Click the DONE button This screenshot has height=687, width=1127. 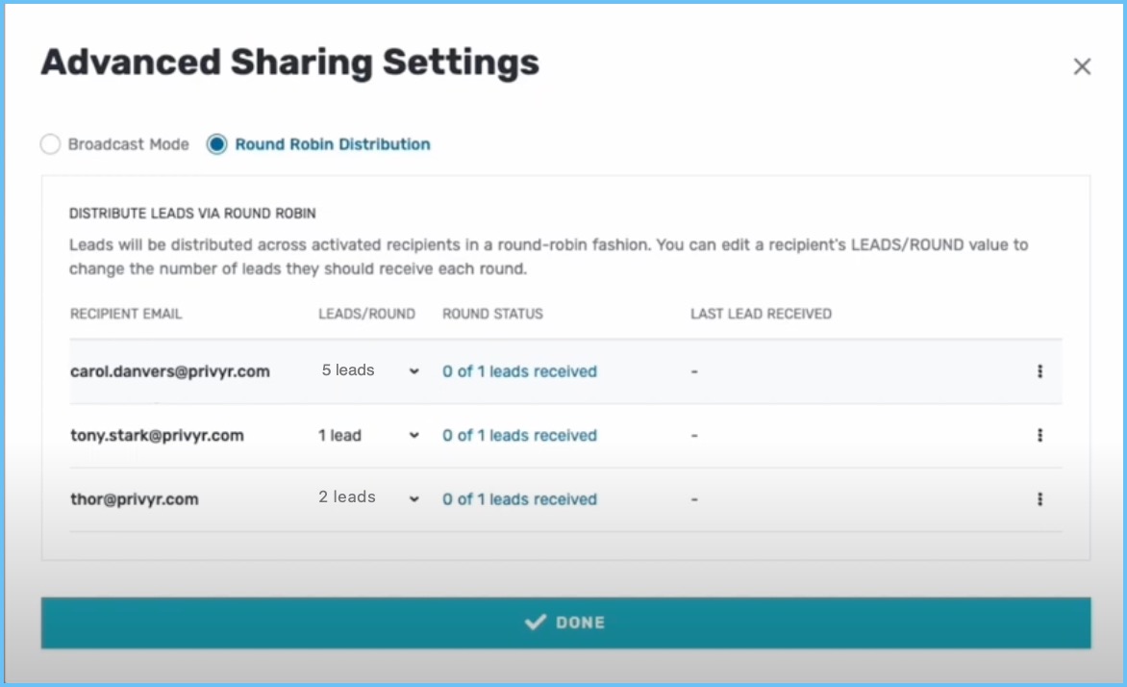coord(563,622)
